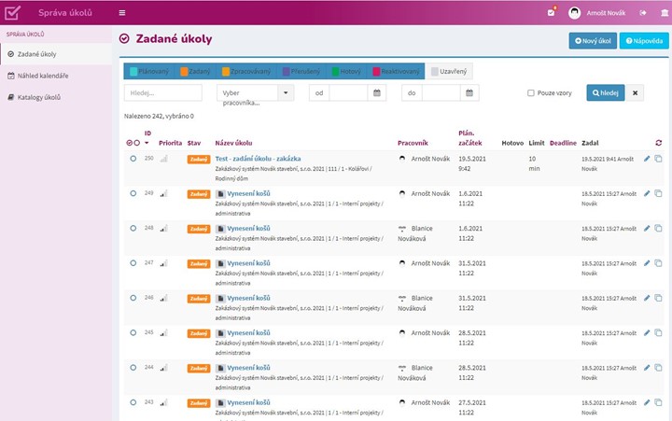The image size is (672, 421).
Task: Open 'Vynesení košů' task ID 246
Action: pos(248,298)
